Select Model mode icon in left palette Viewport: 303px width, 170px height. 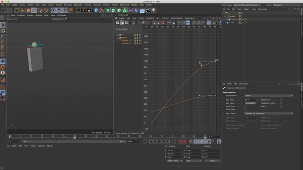coord(3,25)
